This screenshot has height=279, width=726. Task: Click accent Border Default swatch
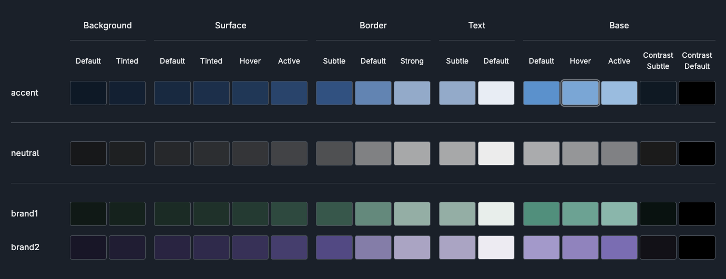point(373,93)
